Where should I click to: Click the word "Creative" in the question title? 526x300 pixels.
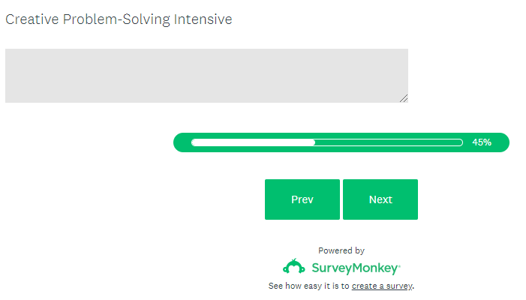32,19
